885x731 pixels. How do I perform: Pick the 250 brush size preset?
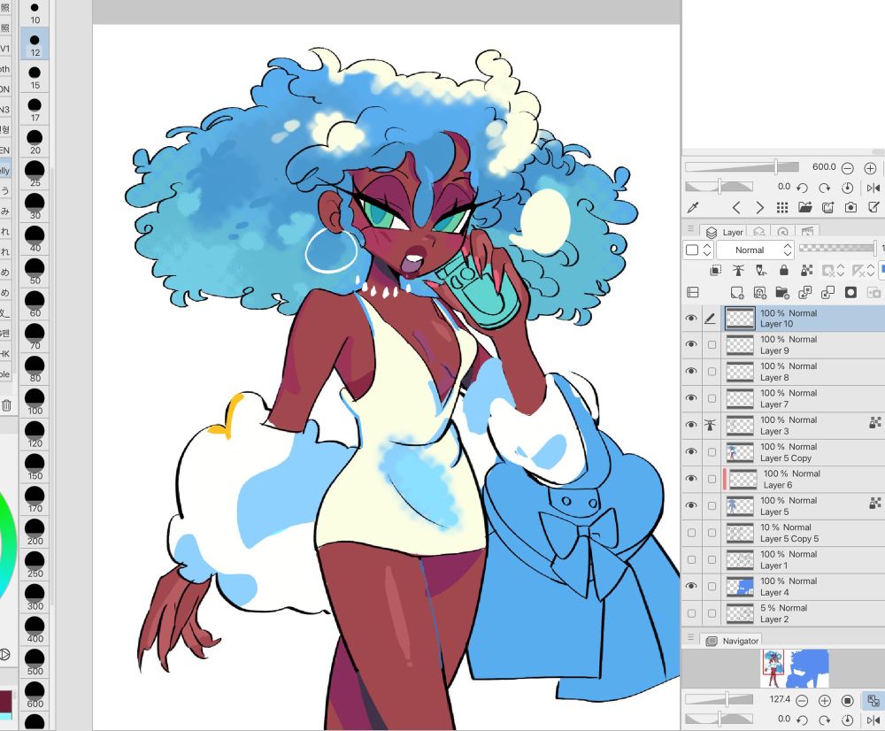coord(35,565)
